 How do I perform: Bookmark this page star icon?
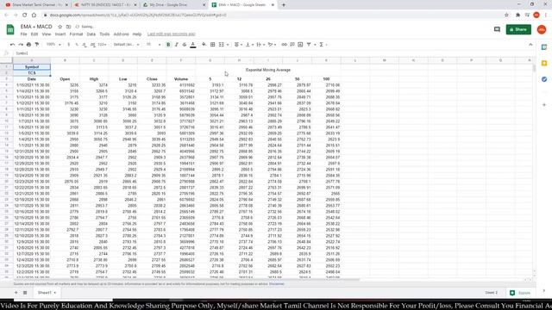pyautogui.click(x=506, y=15)
